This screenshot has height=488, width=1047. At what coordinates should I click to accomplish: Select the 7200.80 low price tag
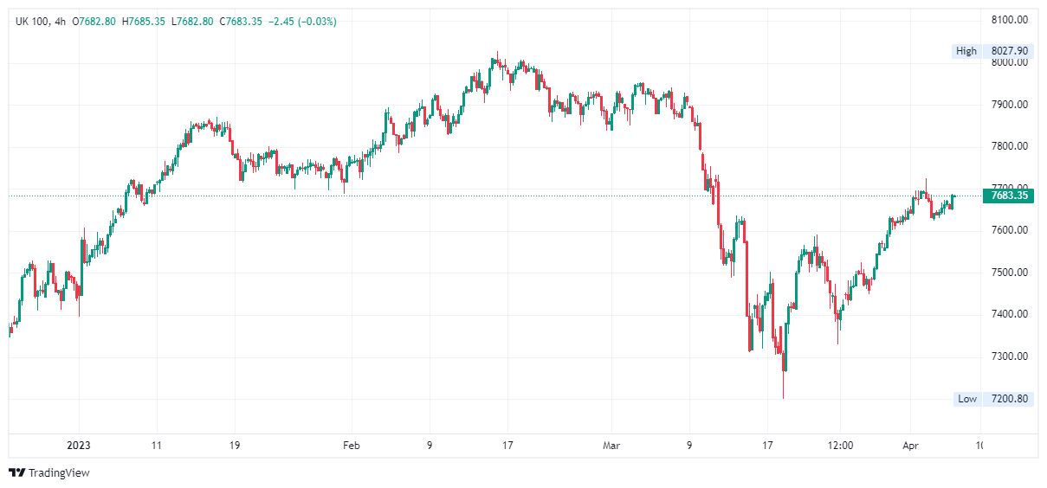pos(1009,399)
